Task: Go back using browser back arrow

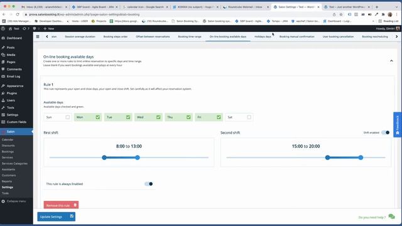Action: tap(4, 14)
